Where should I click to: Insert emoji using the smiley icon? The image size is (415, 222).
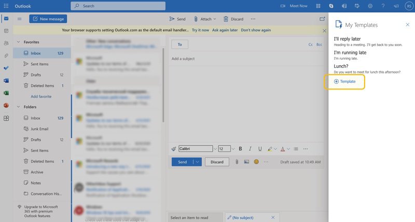256,162
